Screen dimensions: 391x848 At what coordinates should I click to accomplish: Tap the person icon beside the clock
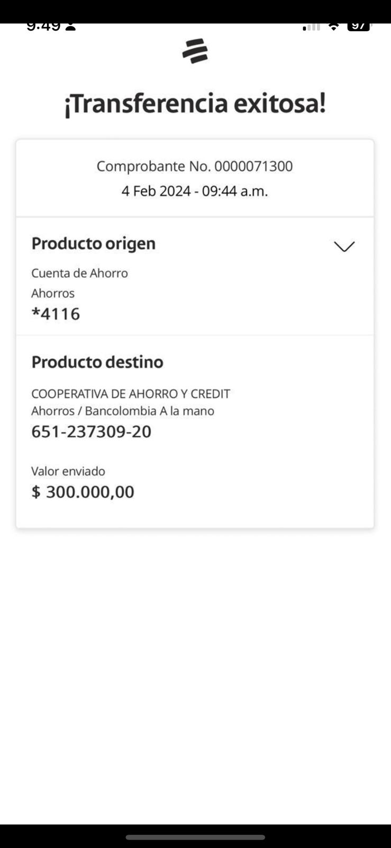(70, 26)
